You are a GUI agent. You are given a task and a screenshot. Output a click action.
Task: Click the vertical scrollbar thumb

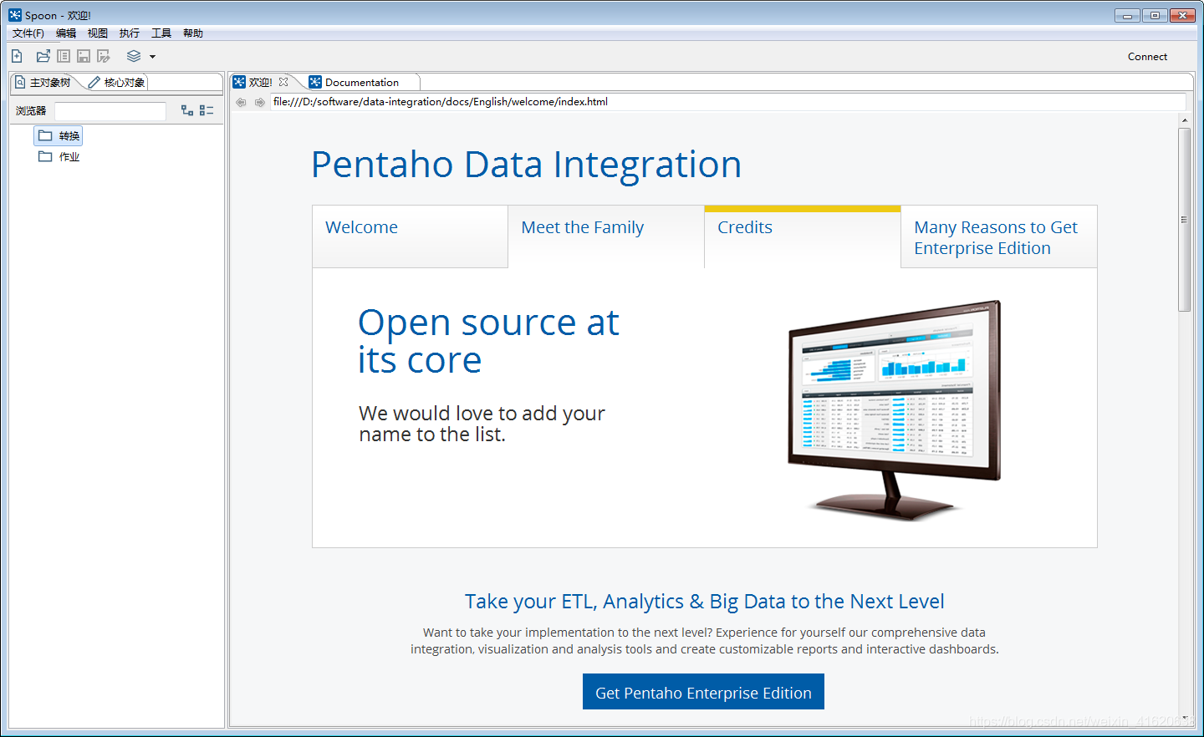(1184, 220)
